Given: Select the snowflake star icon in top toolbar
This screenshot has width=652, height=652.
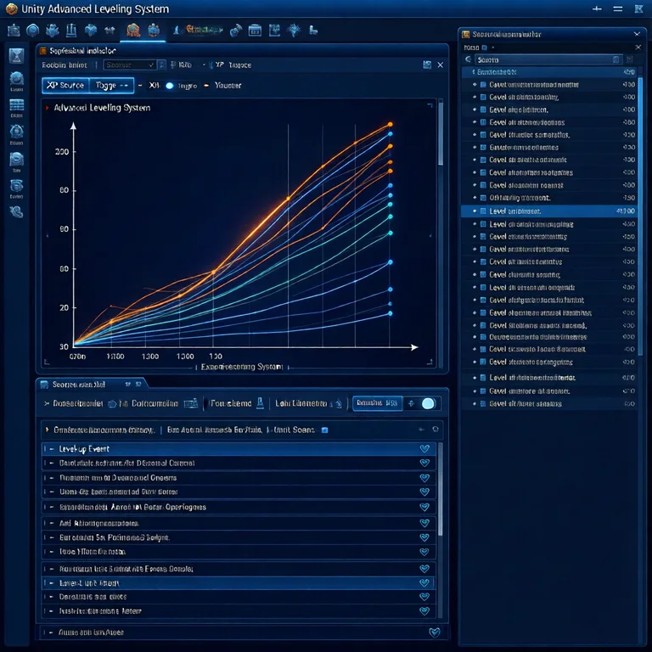Looking at the screenshot, I should [294, 30].
